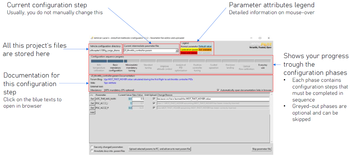Image resolution: width=350 pixels, height=155 pixels.
Task: Click Change Reason field for PSC_ACCZ_P
Action: (213, 108)
